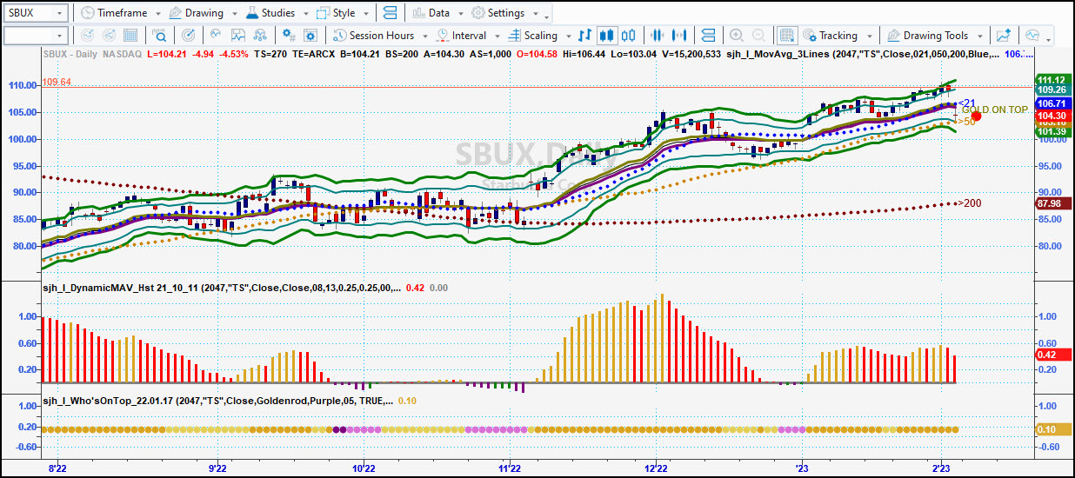
Task: Expand the Style dropdown arrow
Action: pos(365,14)
